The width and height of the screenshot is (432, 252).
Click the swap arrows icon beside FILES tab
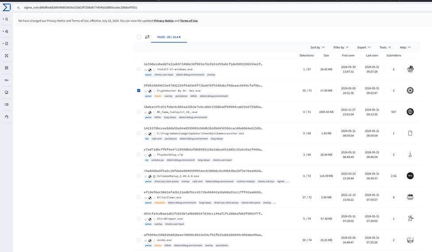pyautogui.click(x=147, y=37)
